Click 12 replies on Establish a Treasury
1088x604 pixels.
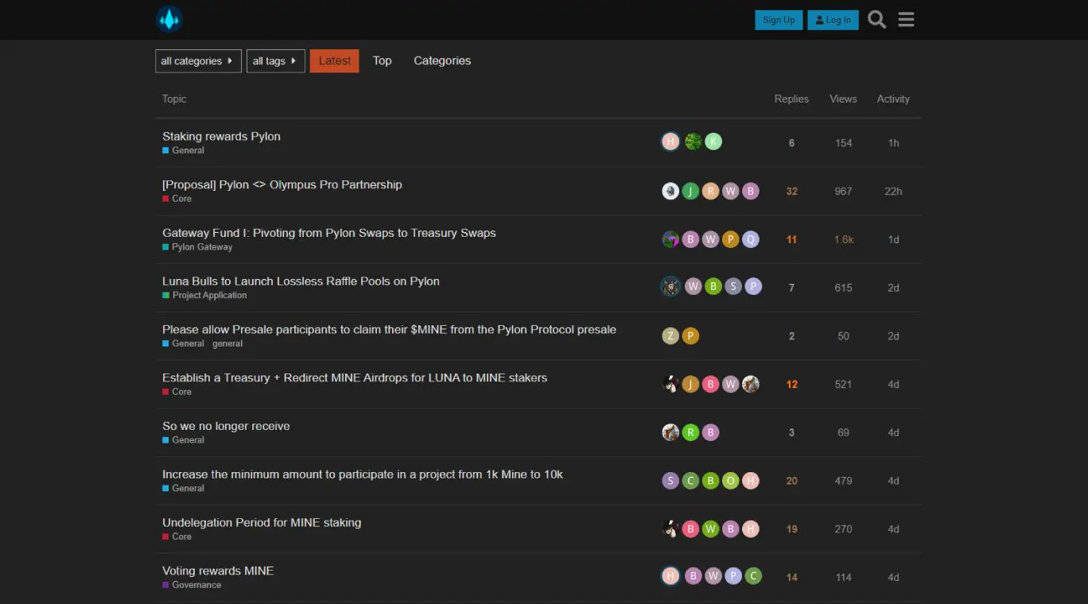(791, 385)
